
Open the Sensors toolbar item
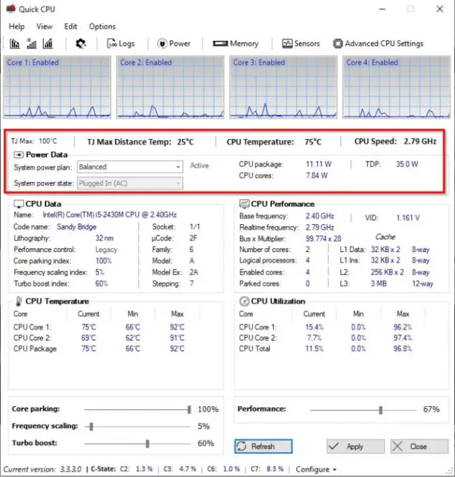(x=301, y=44)
